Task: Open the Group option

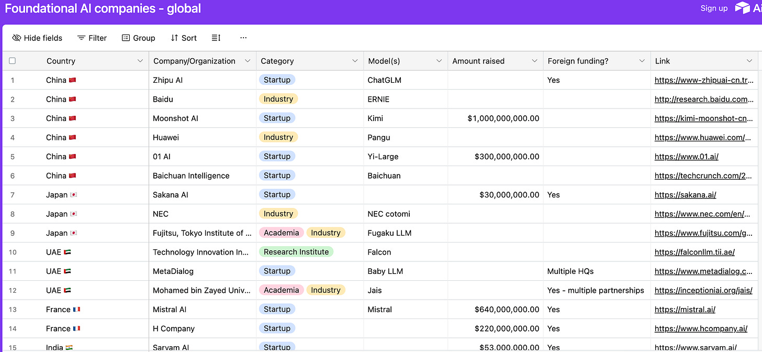Action: pos(138,38)
